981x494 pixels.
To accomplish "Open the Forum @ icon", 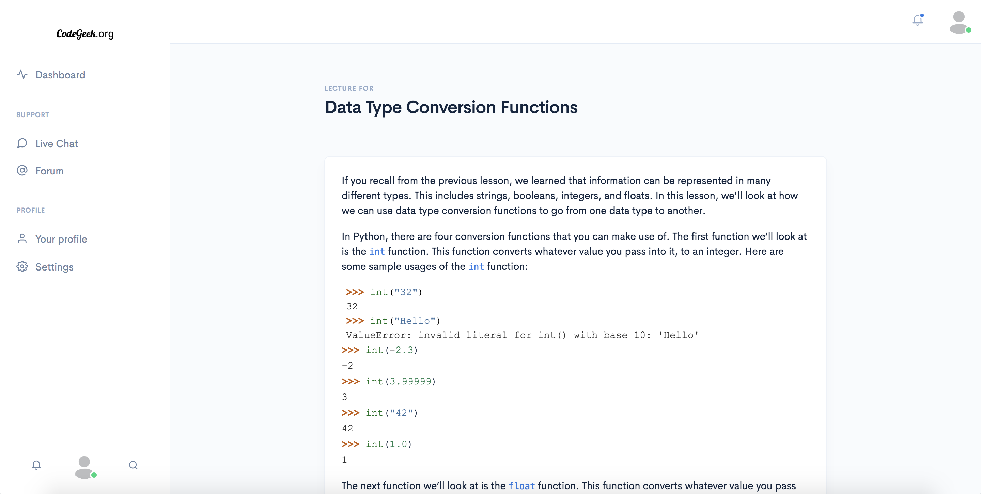I will [22, 171].
